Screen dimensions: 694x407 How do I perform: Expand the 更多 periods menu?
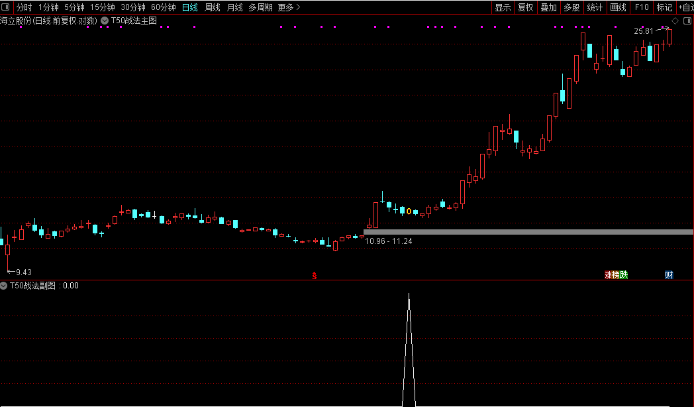289,7
